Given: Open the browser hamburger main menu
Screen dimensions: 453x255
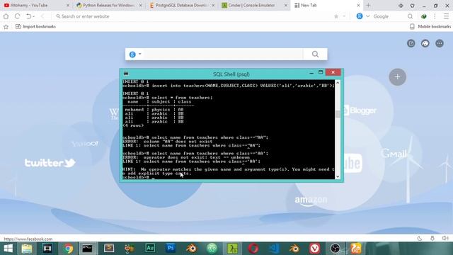Looking at the screenshot, I should [x=446, y=16].
